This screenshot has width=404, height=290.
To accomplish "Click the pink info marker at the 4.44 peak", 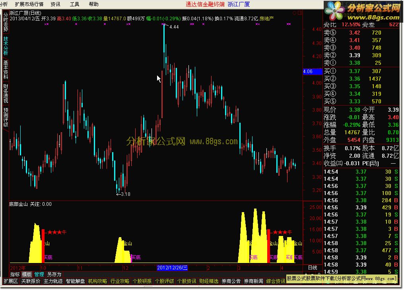I will coord(163,24).
